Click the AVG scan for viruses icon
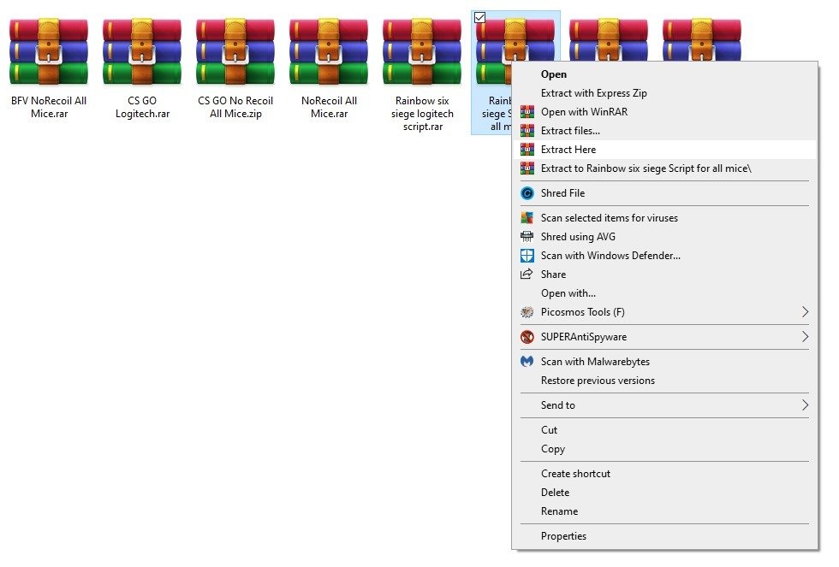Image resolution: width=839 pixels, height=567 pixels. tap(527, 217)
